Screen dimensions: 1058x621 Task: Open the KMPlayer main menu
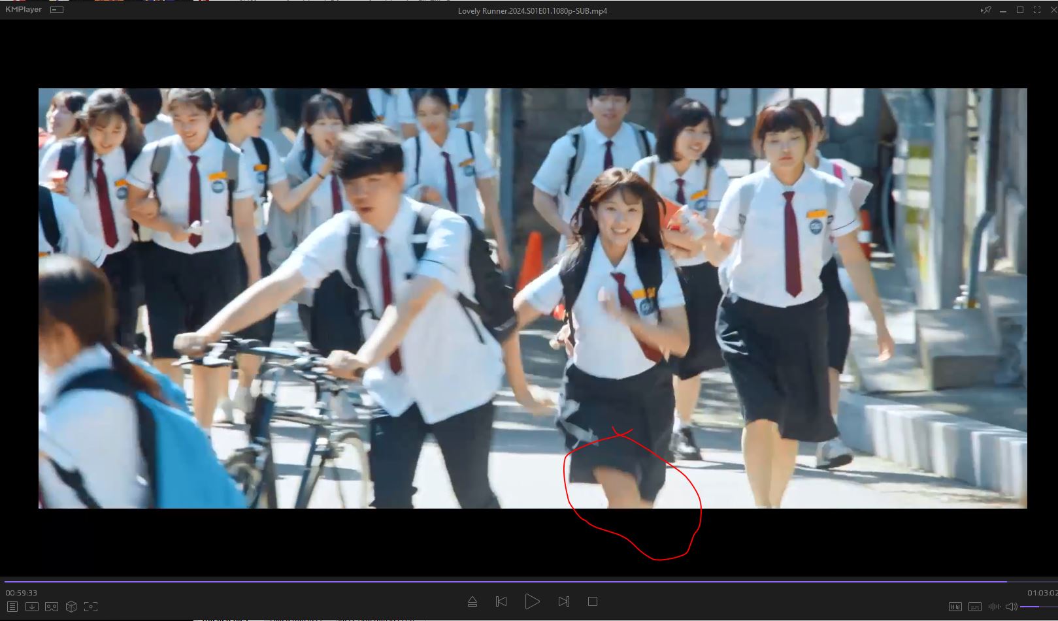[x=24, y=10]
